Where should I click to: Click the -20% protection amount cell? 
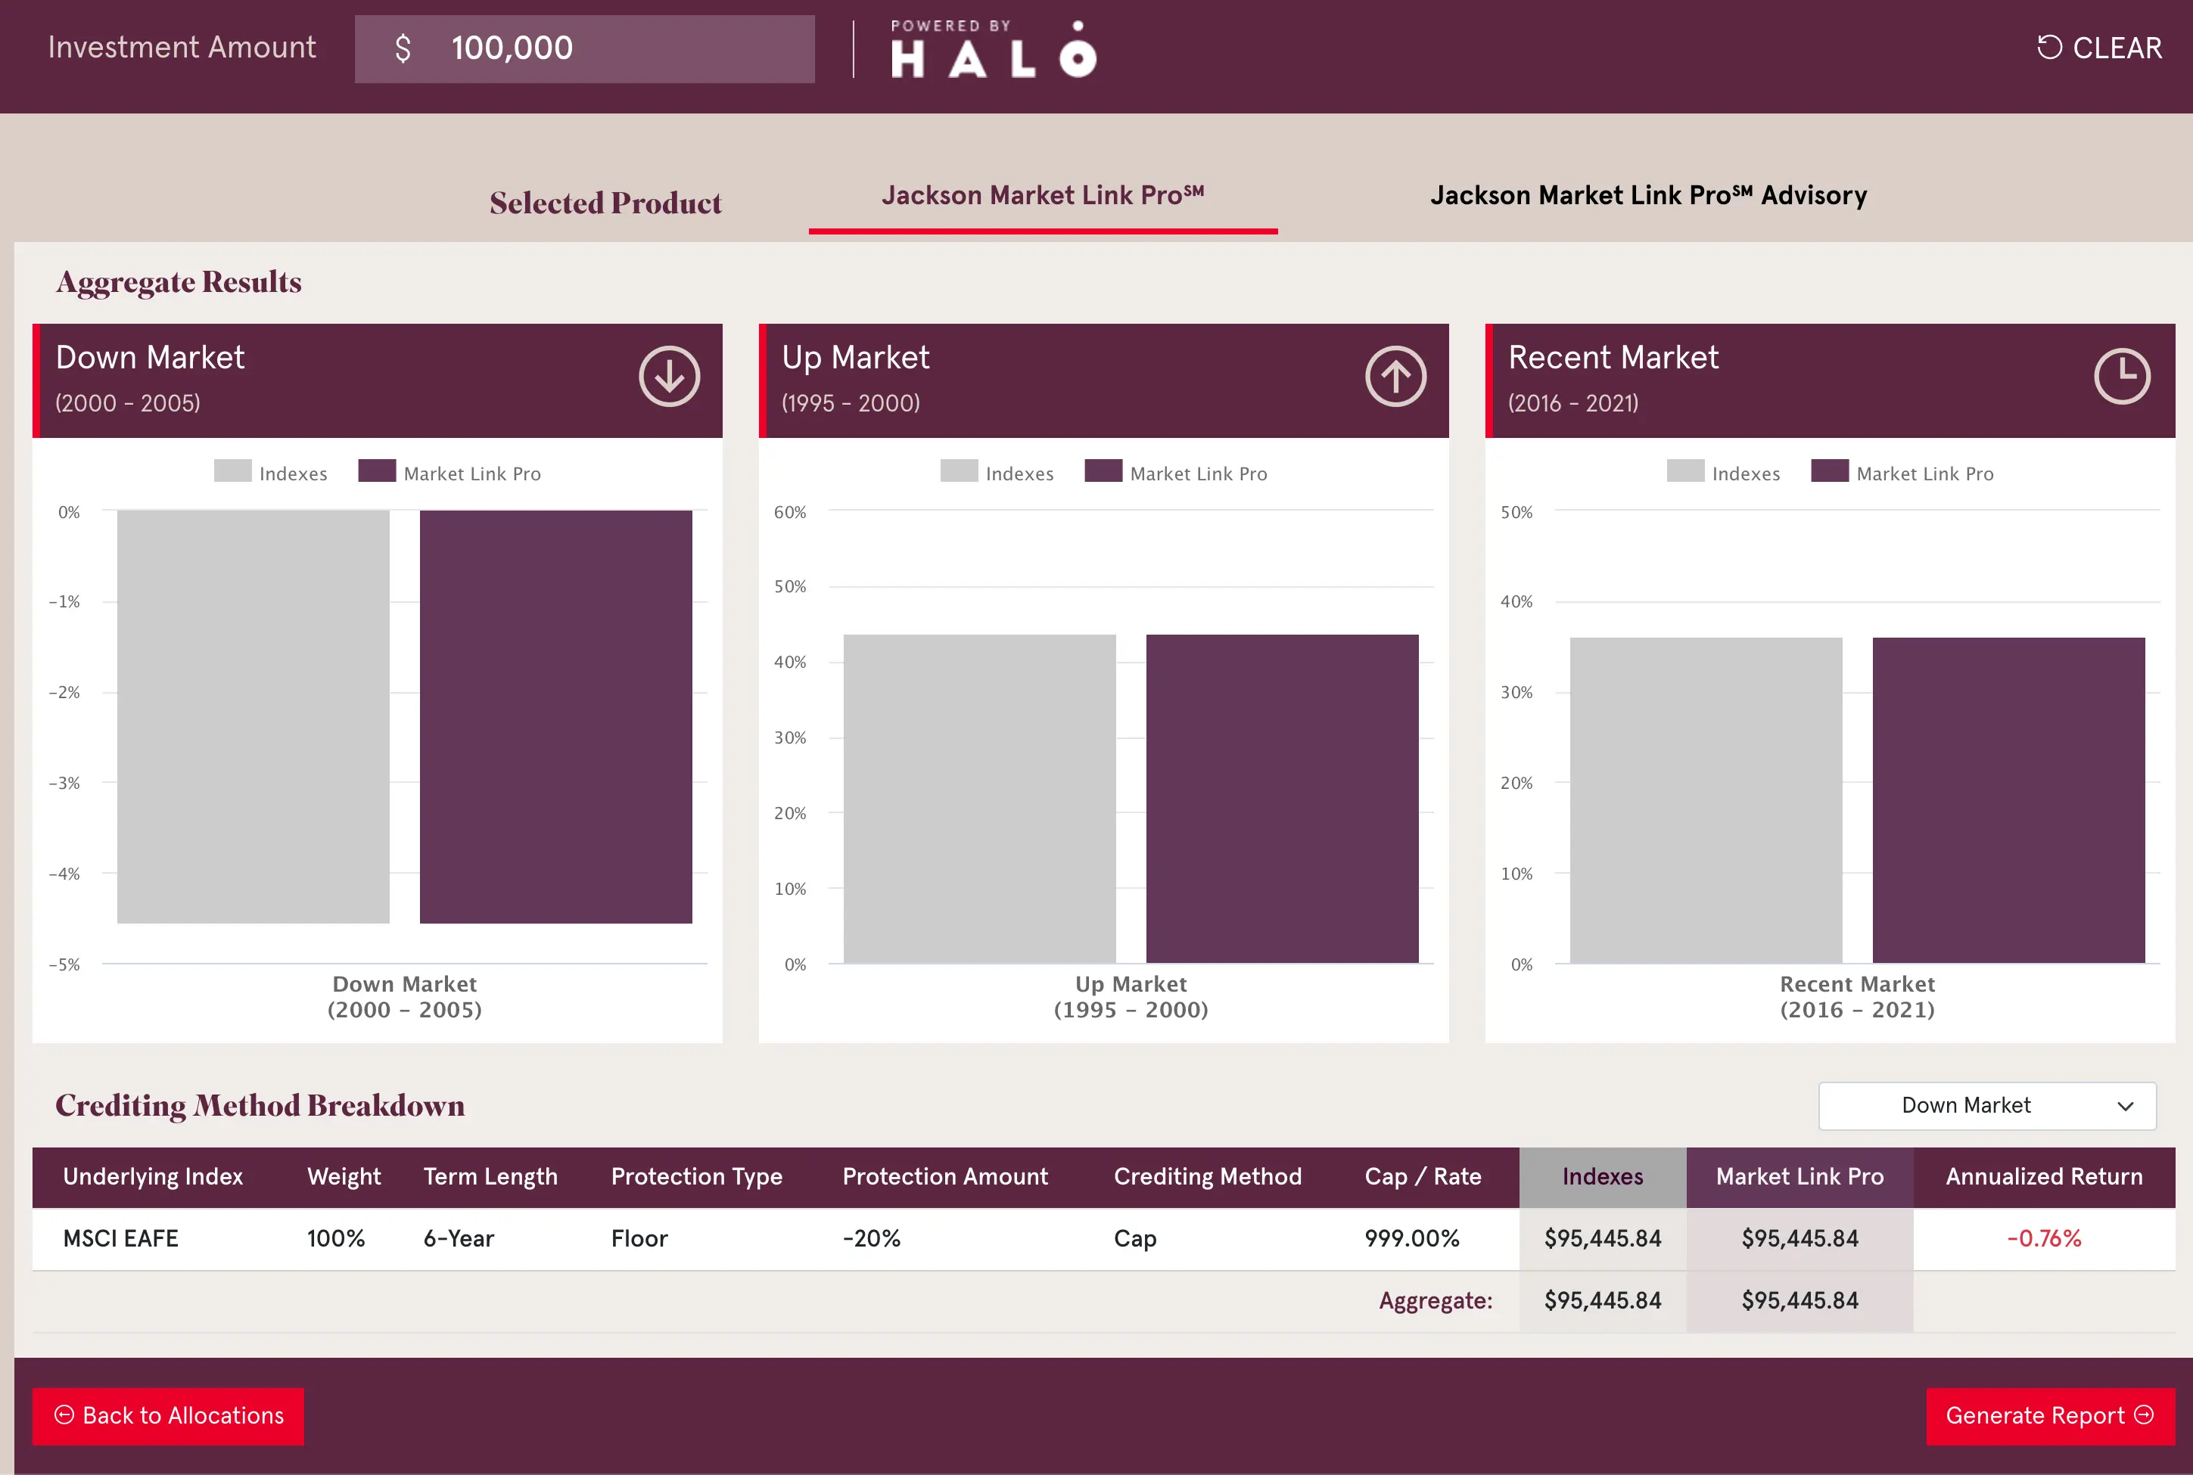coord(871,1238)
